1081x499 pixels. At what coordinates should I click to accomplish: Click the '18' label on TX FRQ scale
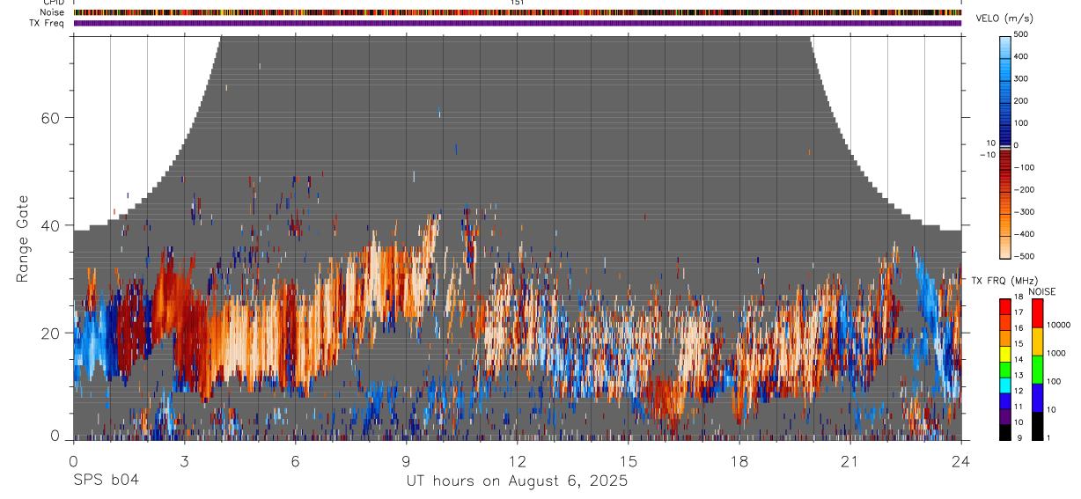[x=1018, y=297]
